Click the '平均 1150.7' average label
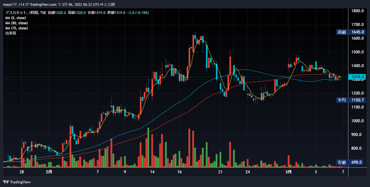The width and height of the screenshot is (370, 187). [351, 100]
